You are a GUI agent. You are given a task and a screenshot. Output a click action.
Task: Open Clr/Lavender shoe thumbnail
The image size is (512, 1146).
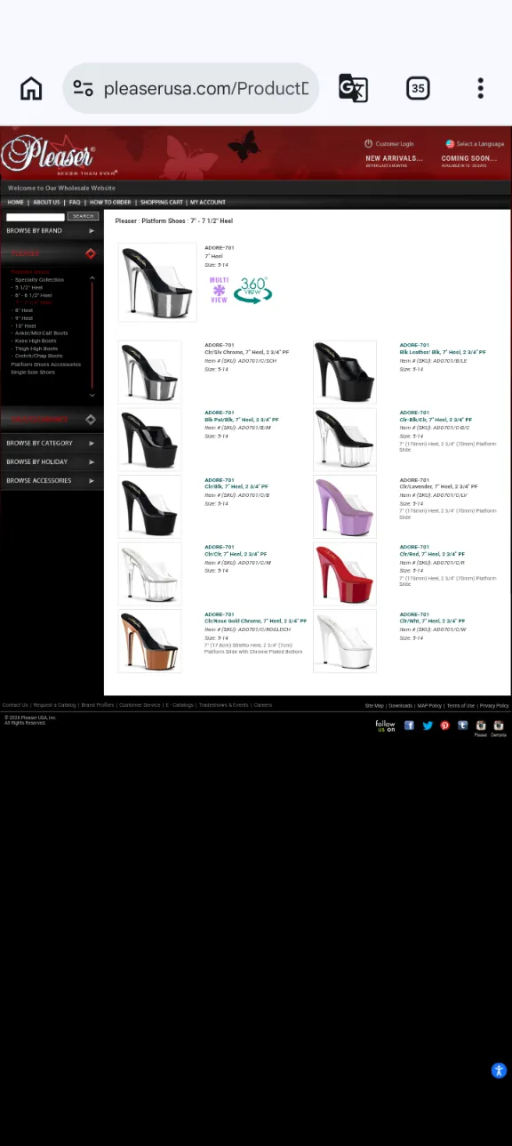point(344,507)
